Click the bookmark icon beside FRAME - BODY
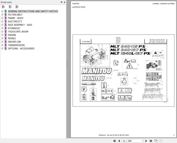The height and width of the screenshot is (143, 177). [6, 18]
